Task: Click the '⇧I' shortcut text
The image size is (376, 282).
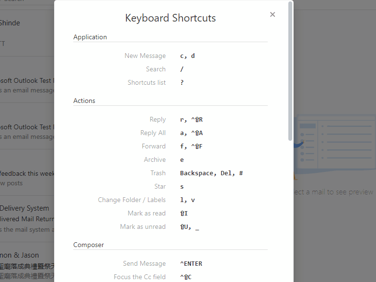Action: 184,213
